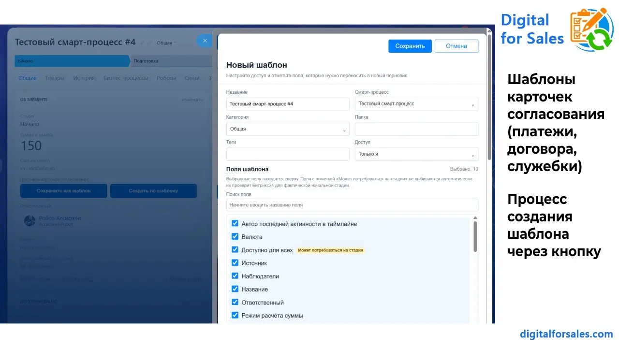Viewport: 619px width, 348px height.
Task: Select the Подготовка stage in the progress bar
Action: [171, 61]
